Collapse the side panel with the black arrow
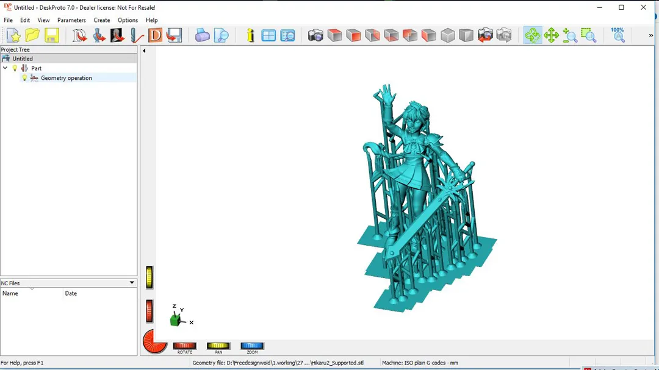This screenshot has height=370, width=659. 144,51
